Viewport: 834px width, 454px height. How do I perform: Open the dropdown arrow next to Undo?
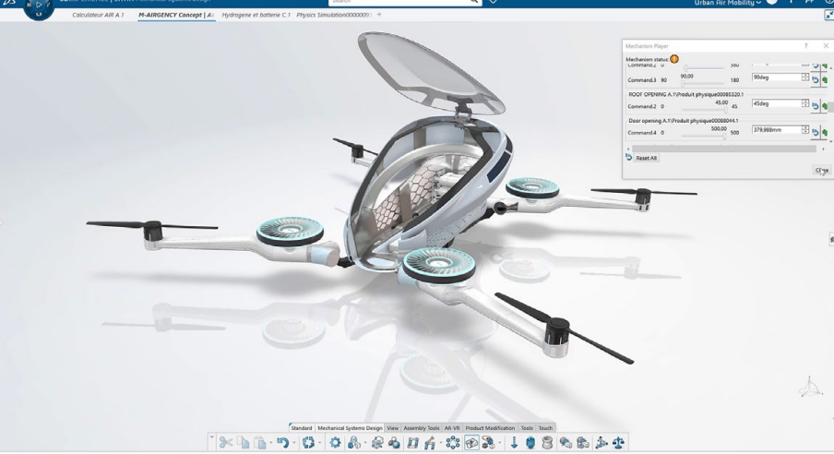(293, 443)
